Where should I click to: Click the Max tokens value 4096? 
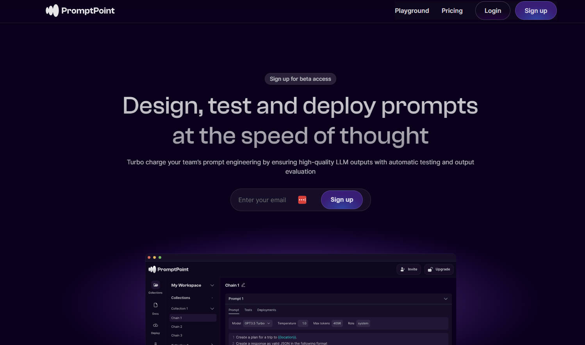[337, 323]
